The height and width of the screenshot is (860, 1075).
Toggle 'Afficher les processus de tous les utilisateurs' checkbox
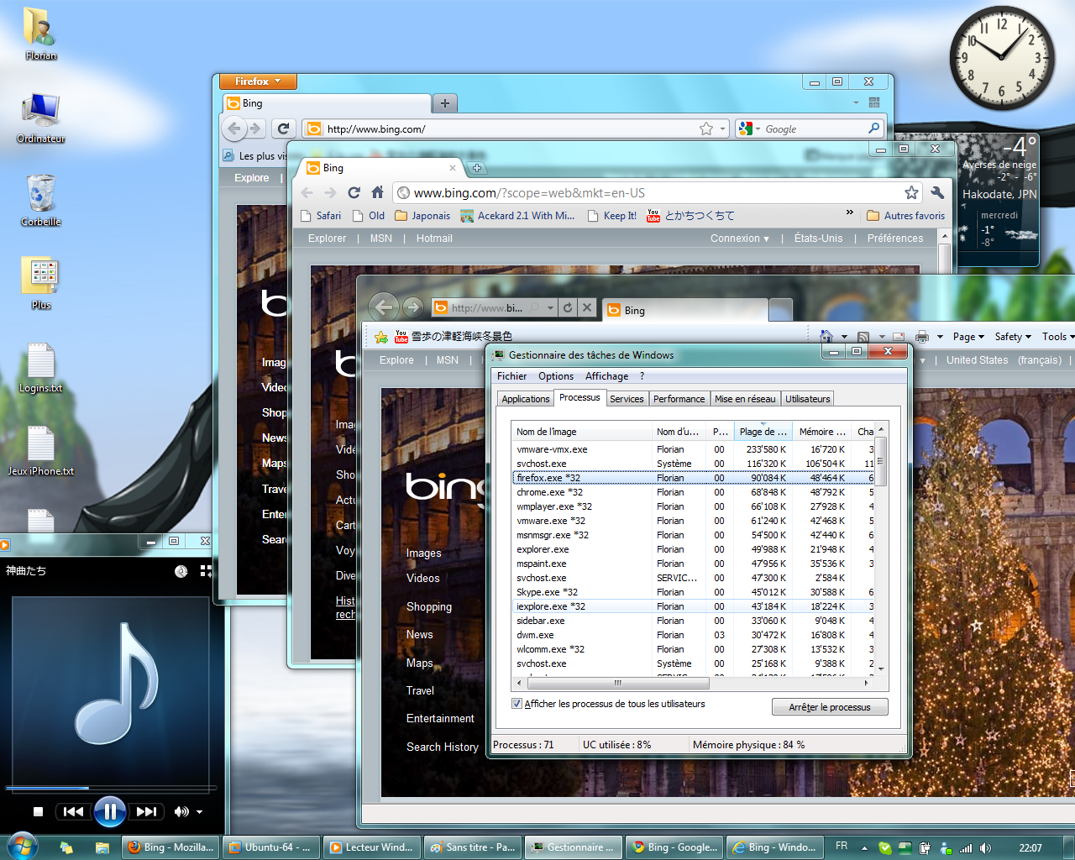517,704
